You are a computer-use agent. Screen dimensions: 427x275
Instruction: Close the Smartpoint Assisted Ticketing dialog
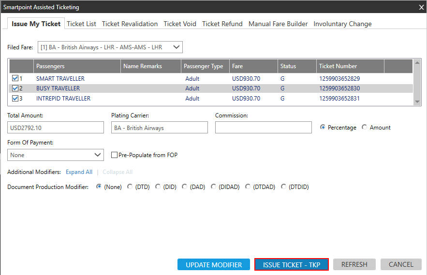421,7
